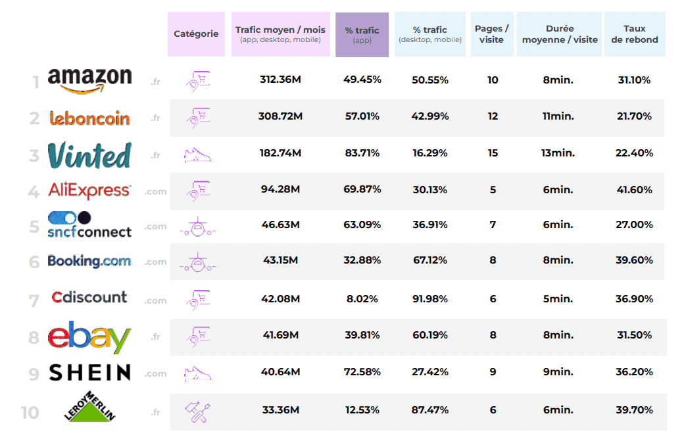Click the airplane category icon for Booking.com
Screen dimensions: 684x441
(197, 262)
